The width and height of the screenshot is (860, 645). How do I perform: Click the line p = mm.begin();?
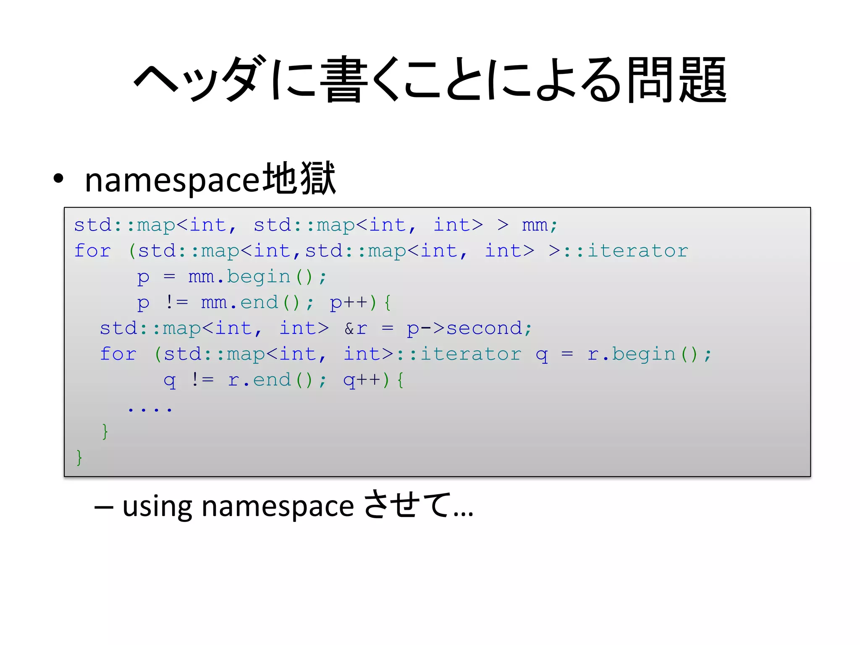(x=232, y=277)
